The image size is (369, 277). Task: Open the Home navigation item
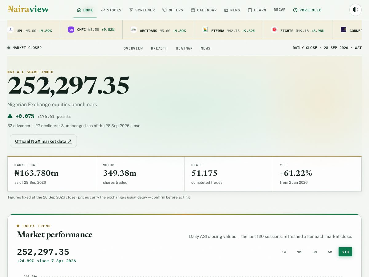(x=85, y=10)
